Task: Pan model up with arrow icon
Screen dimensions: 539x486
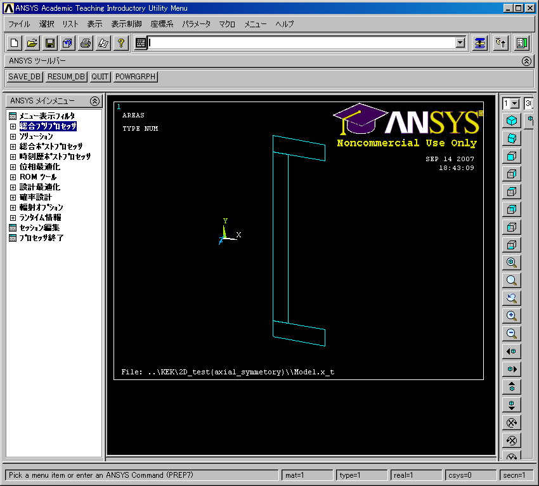Action: [512, 387]
